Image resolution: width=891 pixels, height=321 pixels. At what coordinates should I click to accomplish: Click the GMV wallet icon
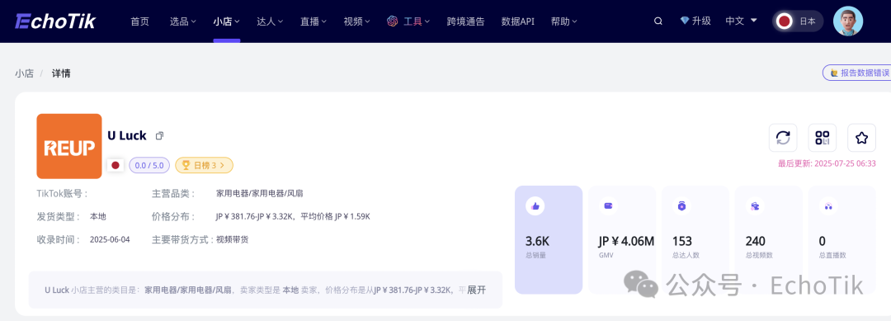click(608, 205)
